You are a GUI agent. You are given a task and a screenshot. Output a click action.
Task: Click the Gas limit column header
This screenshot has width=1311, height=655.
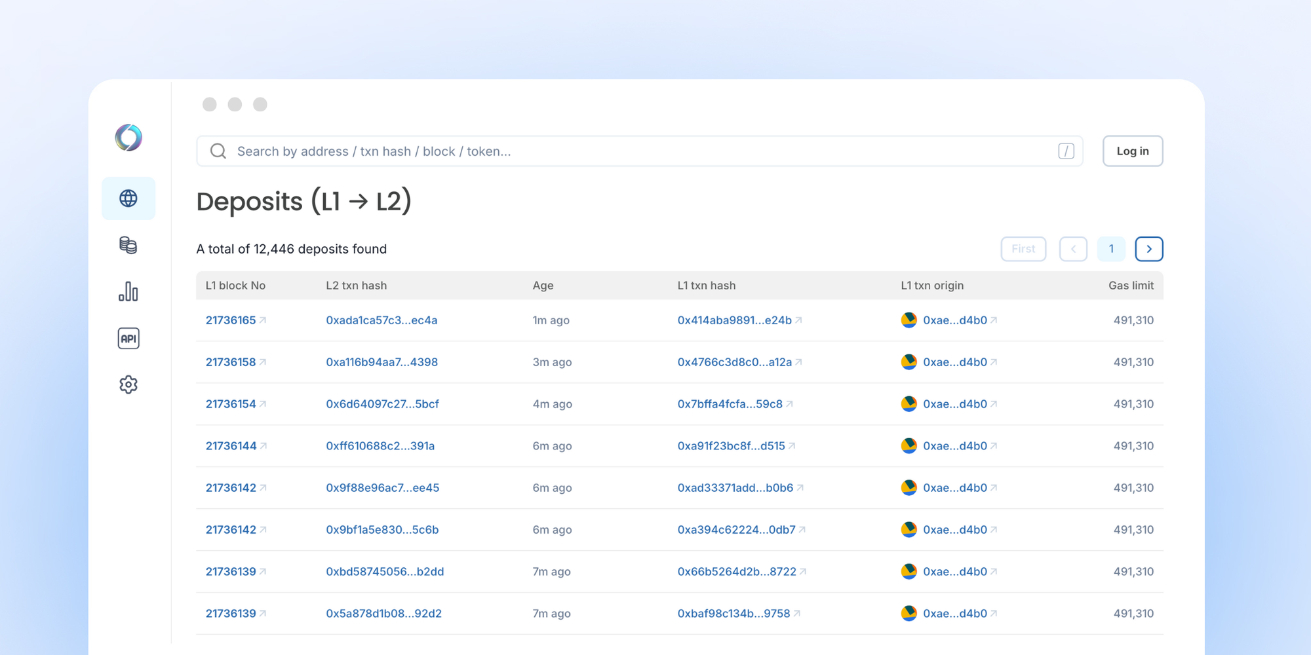(1131, 286)
